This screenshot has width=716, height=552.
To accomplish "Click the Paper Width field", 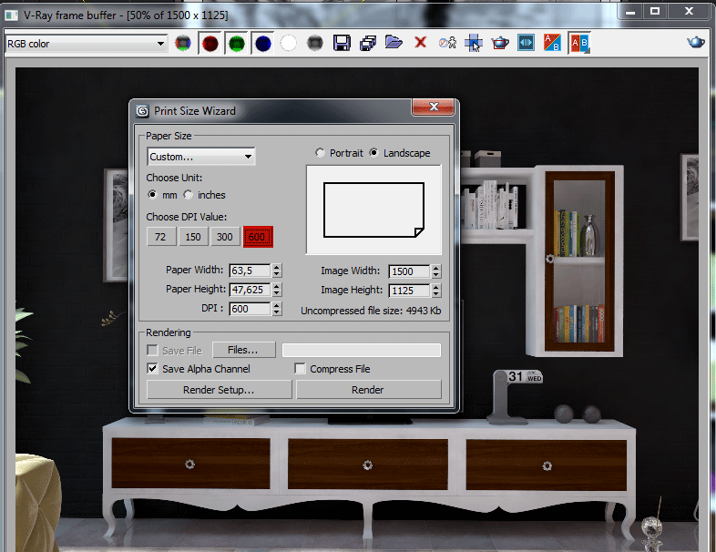I will click(x=250, y=271).
